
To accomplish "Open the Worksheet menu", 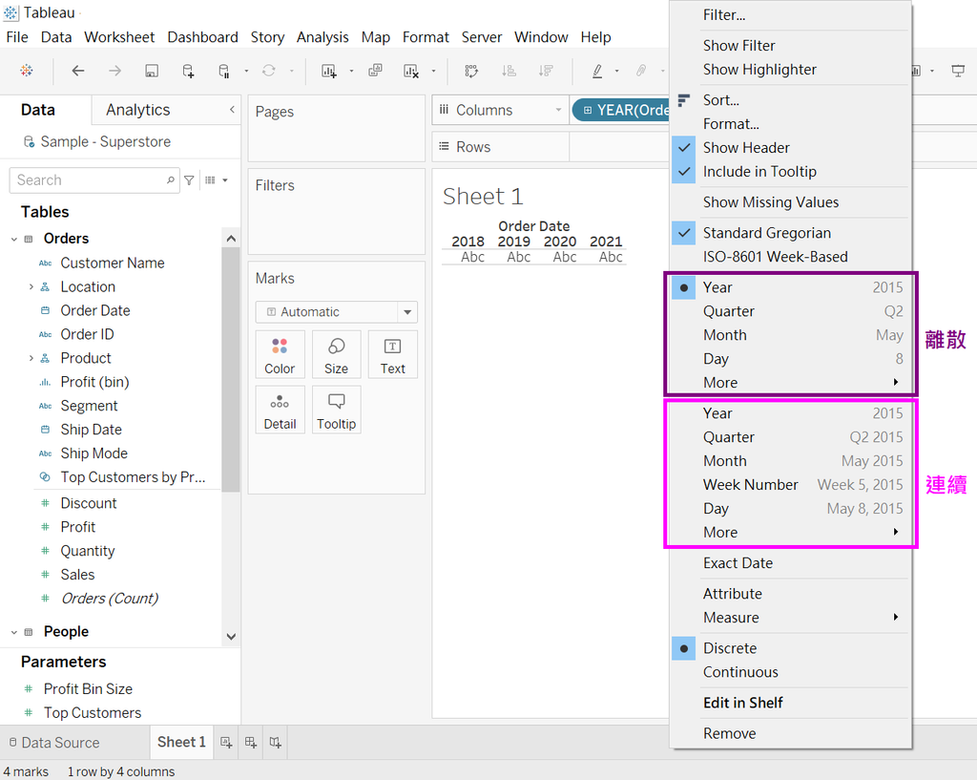I will pyautogui.click(x=119, y=37).
